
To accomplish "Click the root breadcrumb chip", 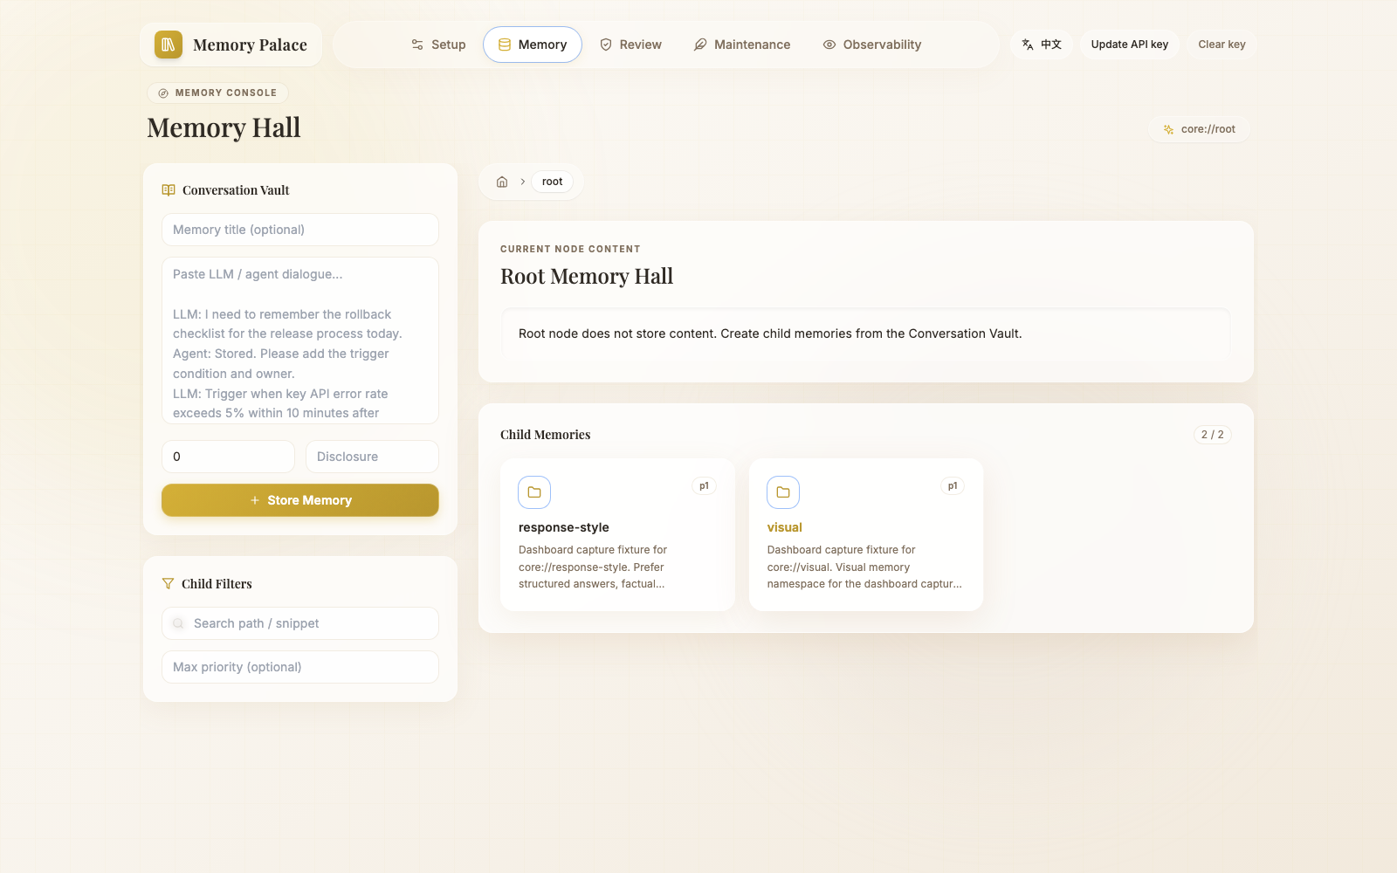I will [553, 182].
